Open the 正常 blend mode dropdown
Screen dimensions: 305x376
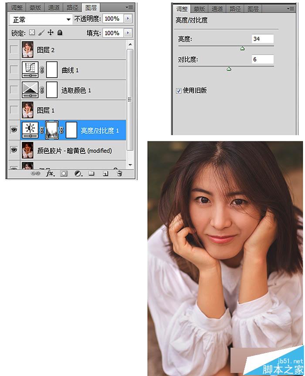tap(41, 19)
